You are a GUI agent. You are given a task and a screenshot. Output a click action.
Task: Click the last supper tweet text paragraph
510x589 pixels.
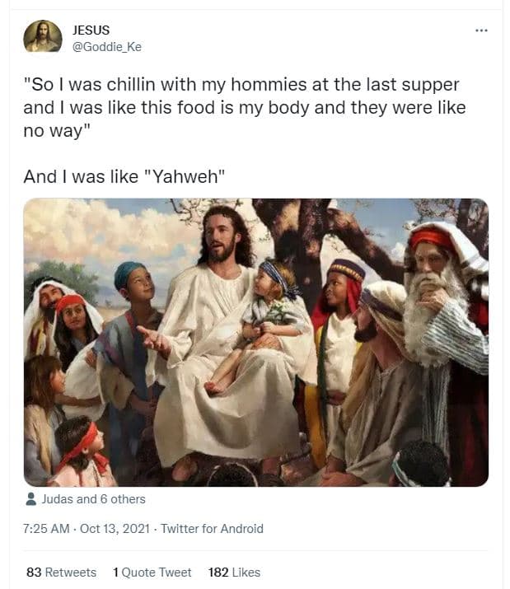click(x=244, y=108)
